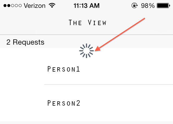Tap the 11:13 AM clock
This screenshot has width=173, height=124.
86,6
